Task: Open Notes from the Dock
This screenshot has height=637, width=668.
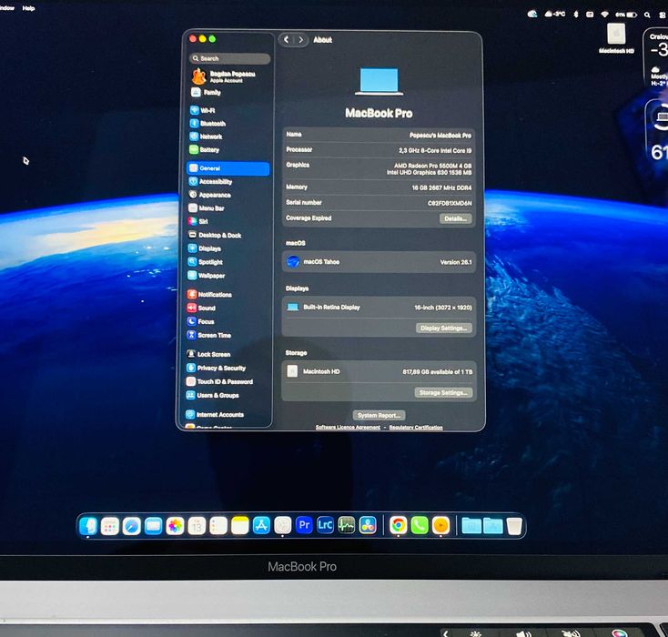Action: coord(240,526)
